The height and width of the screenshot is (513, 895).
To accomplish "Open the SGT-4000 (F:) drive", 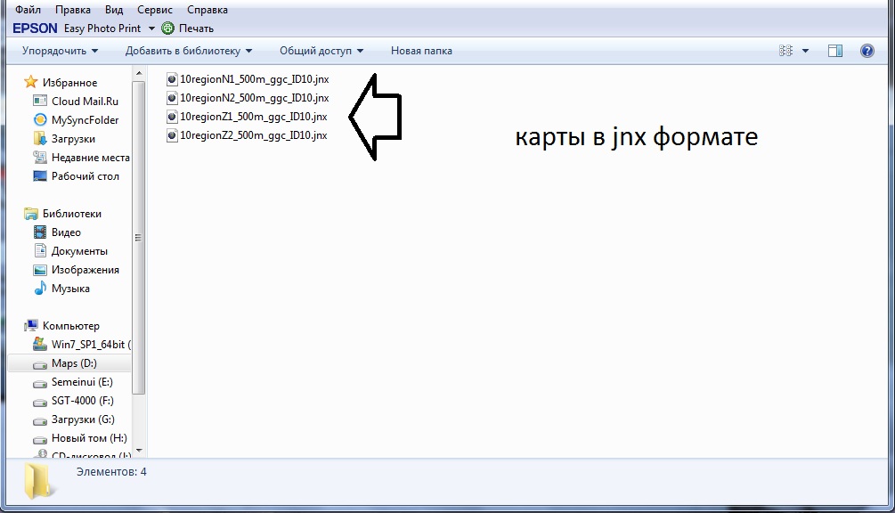I will tap(82, 401).
